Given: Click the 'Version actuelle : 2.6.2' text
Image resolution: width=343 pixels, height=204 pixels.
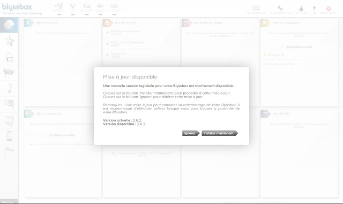Looking at the screenshot, I should click(122, 120).
